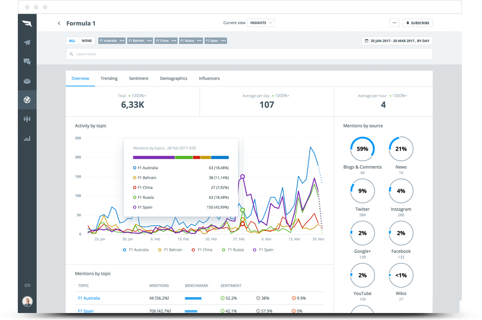This screenshot has height=320, width=482.
Task: Click the 21% News donut chart
Action: pos(401,149)
